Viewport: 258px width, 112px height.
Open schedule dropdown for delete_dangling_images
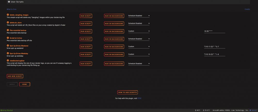(x=139, y=16)
